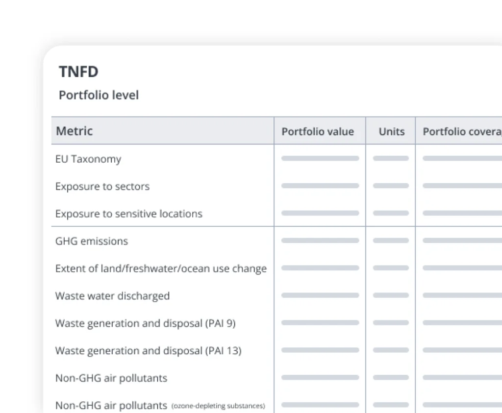Click the Units column header
The width and height of the screenshot is (502, 413).
pos(391,131)
